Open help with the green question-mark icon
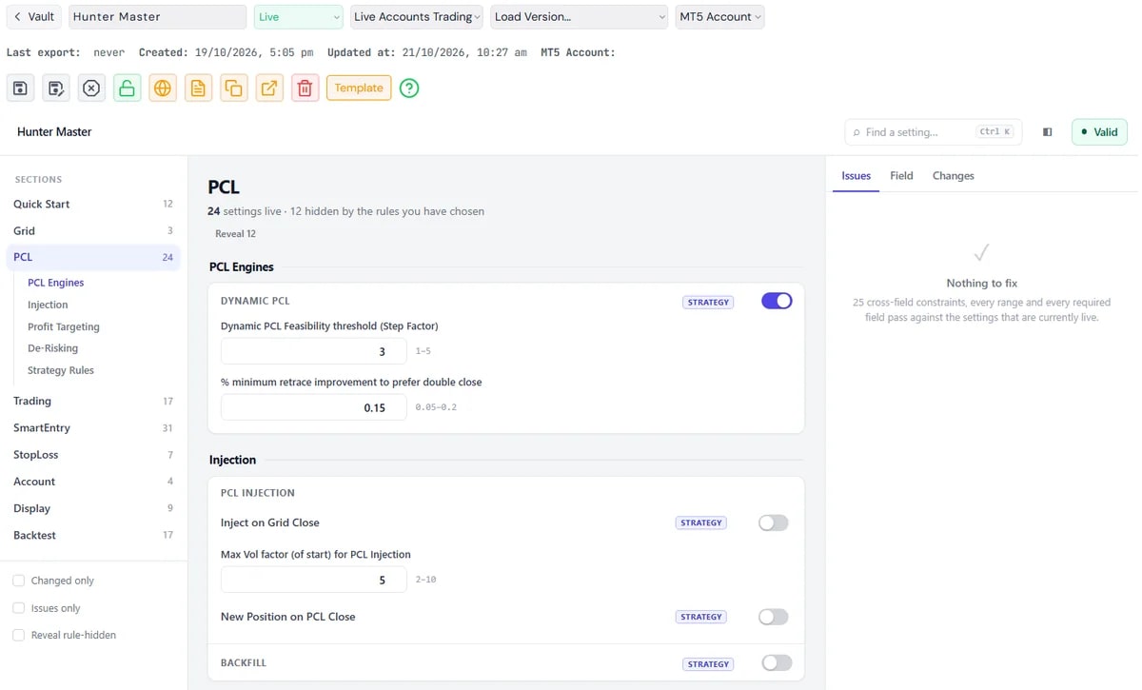 coord(409,89)
